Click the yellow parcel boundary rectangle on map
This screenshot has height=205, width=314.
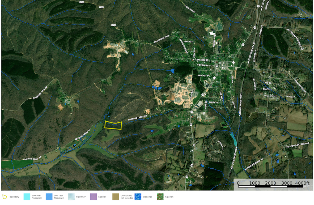pos(113,125)
